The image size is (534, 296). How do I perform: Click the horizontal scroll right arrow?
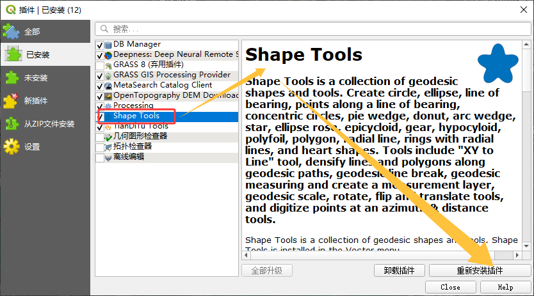(517, 255)
